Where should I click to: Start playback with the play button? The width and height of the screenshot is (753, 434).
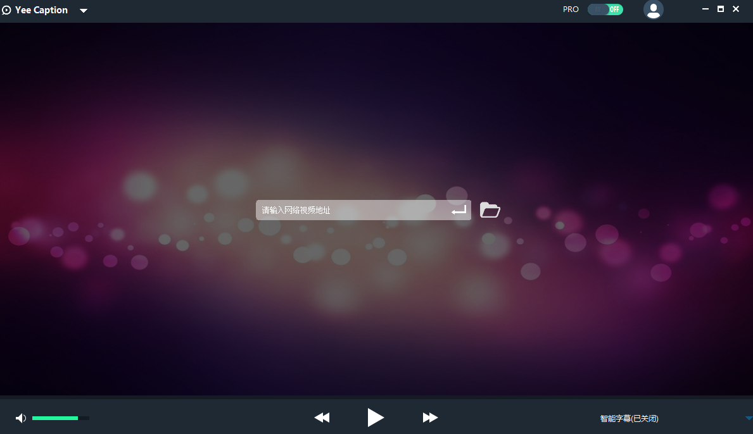coord(376,418)
